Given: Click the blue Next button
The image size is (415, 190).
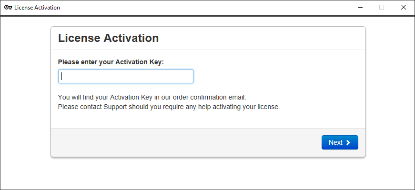Looking at the screenshot, I should point(340,142).
